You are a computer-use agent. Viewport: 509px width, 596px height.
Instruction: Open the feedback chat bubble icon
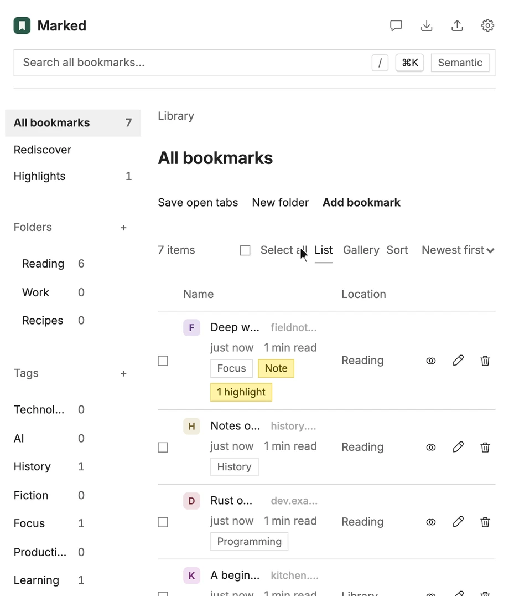(396, 25)
